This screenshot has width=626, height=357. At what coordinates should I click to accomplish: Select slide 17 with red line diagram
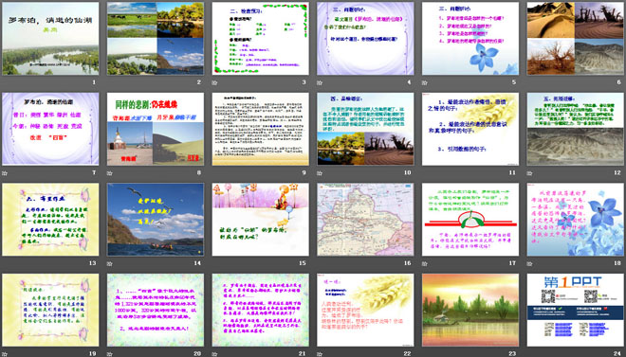pyautogui.click(x=470, y=220)
